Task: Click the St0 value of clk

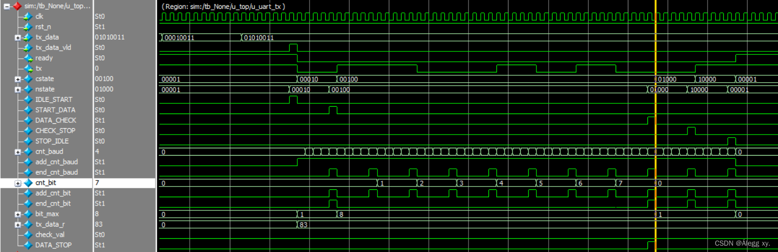Action: click(x=100, y=17)
